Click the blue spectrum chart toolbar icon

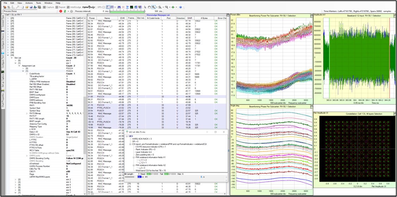pyautogui.click(x=119, y=7)
